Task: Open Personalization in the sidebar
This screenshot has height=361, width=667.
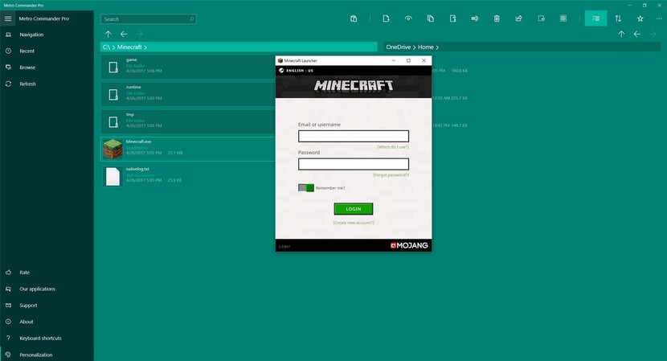Action: (x=47, y=355)
